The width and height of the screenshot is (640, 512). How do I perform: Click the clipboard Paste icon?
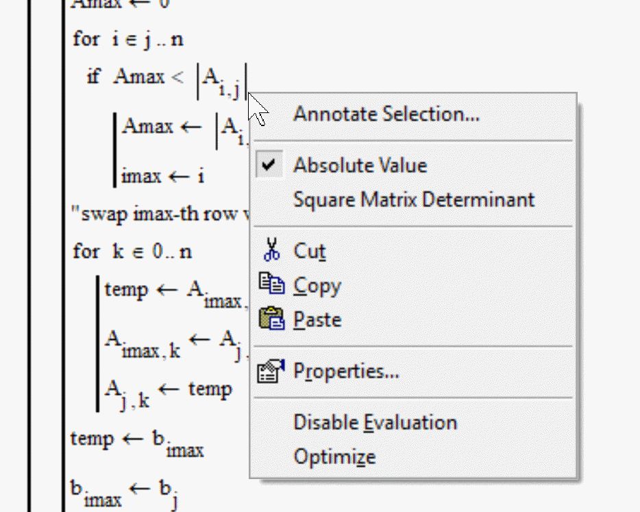coord(271,319)
